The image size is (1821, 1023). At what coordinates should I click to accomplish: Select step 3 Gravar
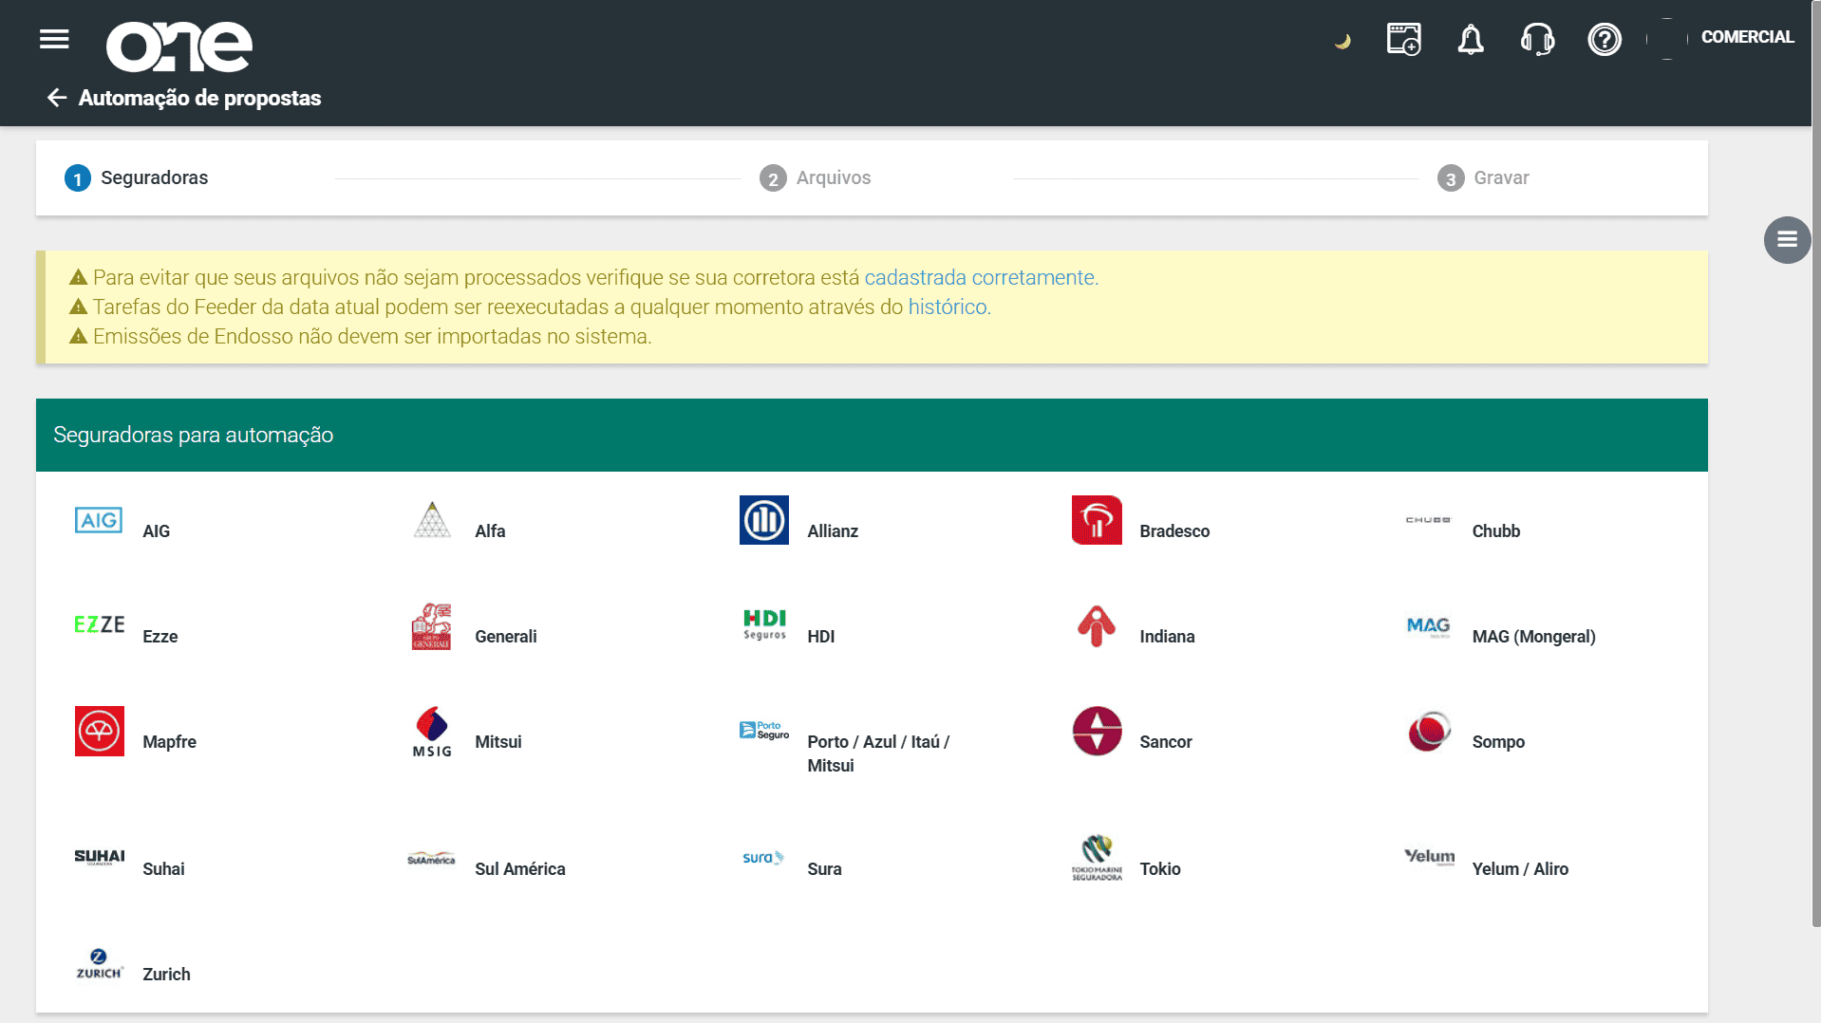click(x=1483, y=177)
